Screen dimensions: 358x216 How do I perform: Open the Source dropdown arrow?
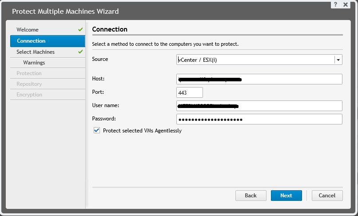click(x=338, y=60)
